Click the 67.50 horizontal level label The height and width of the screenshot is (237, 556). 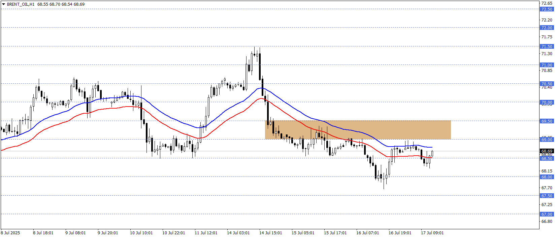tap(547, 196)
